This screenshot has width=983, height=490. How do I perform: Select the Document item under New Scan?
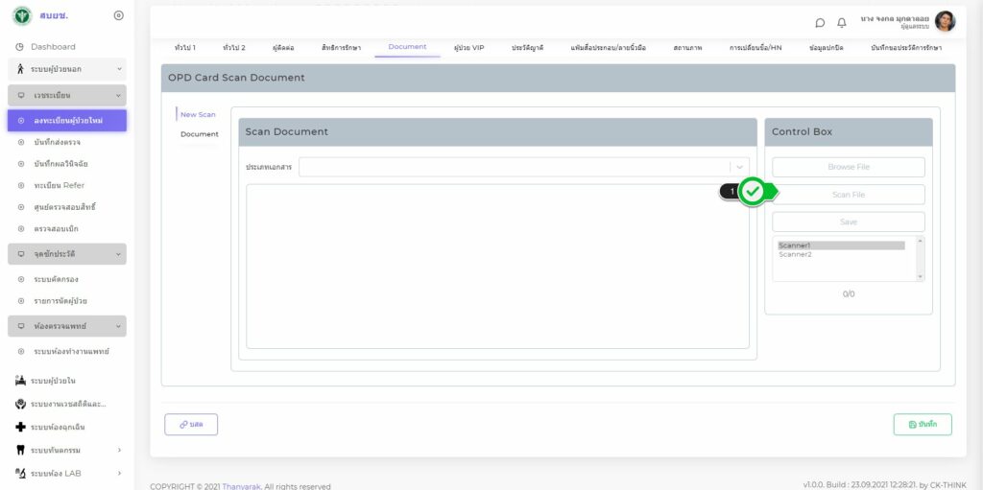200,134
